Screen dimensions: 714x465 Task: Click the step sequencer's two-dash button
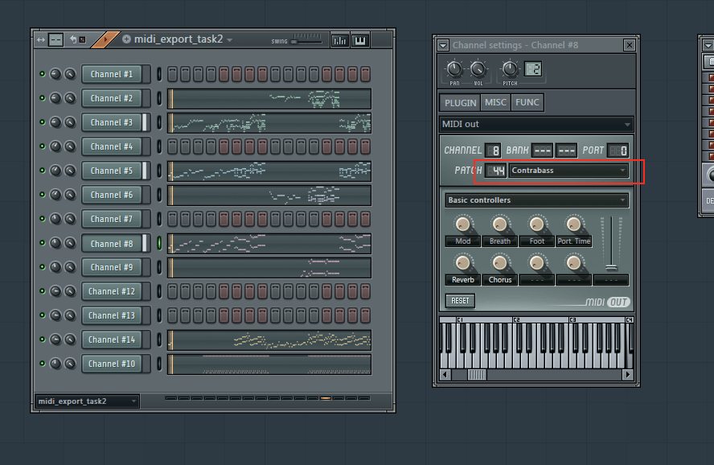[x=55, y=40]
